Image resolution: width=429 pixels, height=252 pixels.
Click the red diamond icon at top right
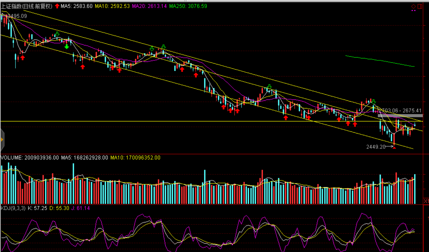coord(413,6)
